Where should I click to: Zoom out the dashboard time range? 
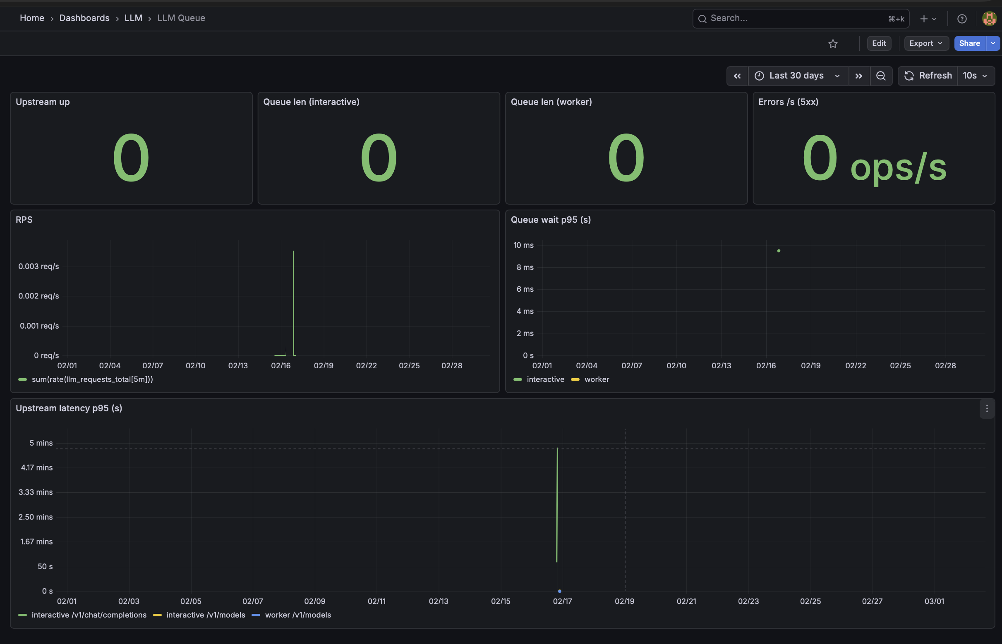pyautogui.click(x=881, y=76)
